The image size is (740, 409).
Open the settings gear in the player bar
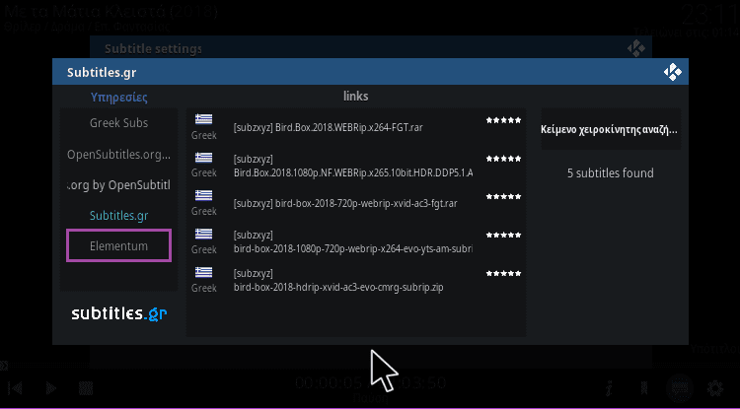715,388
